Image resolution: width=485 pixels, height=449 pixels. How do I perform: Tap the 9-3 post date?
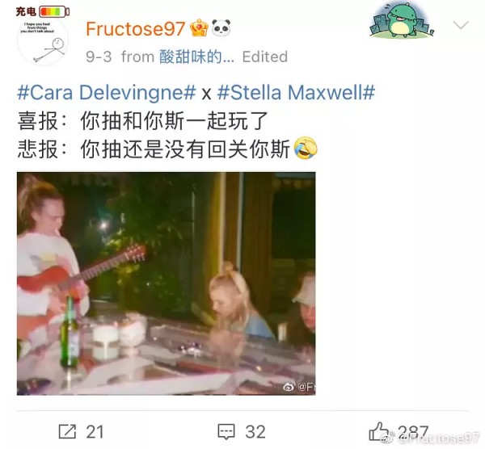(99, 57)
